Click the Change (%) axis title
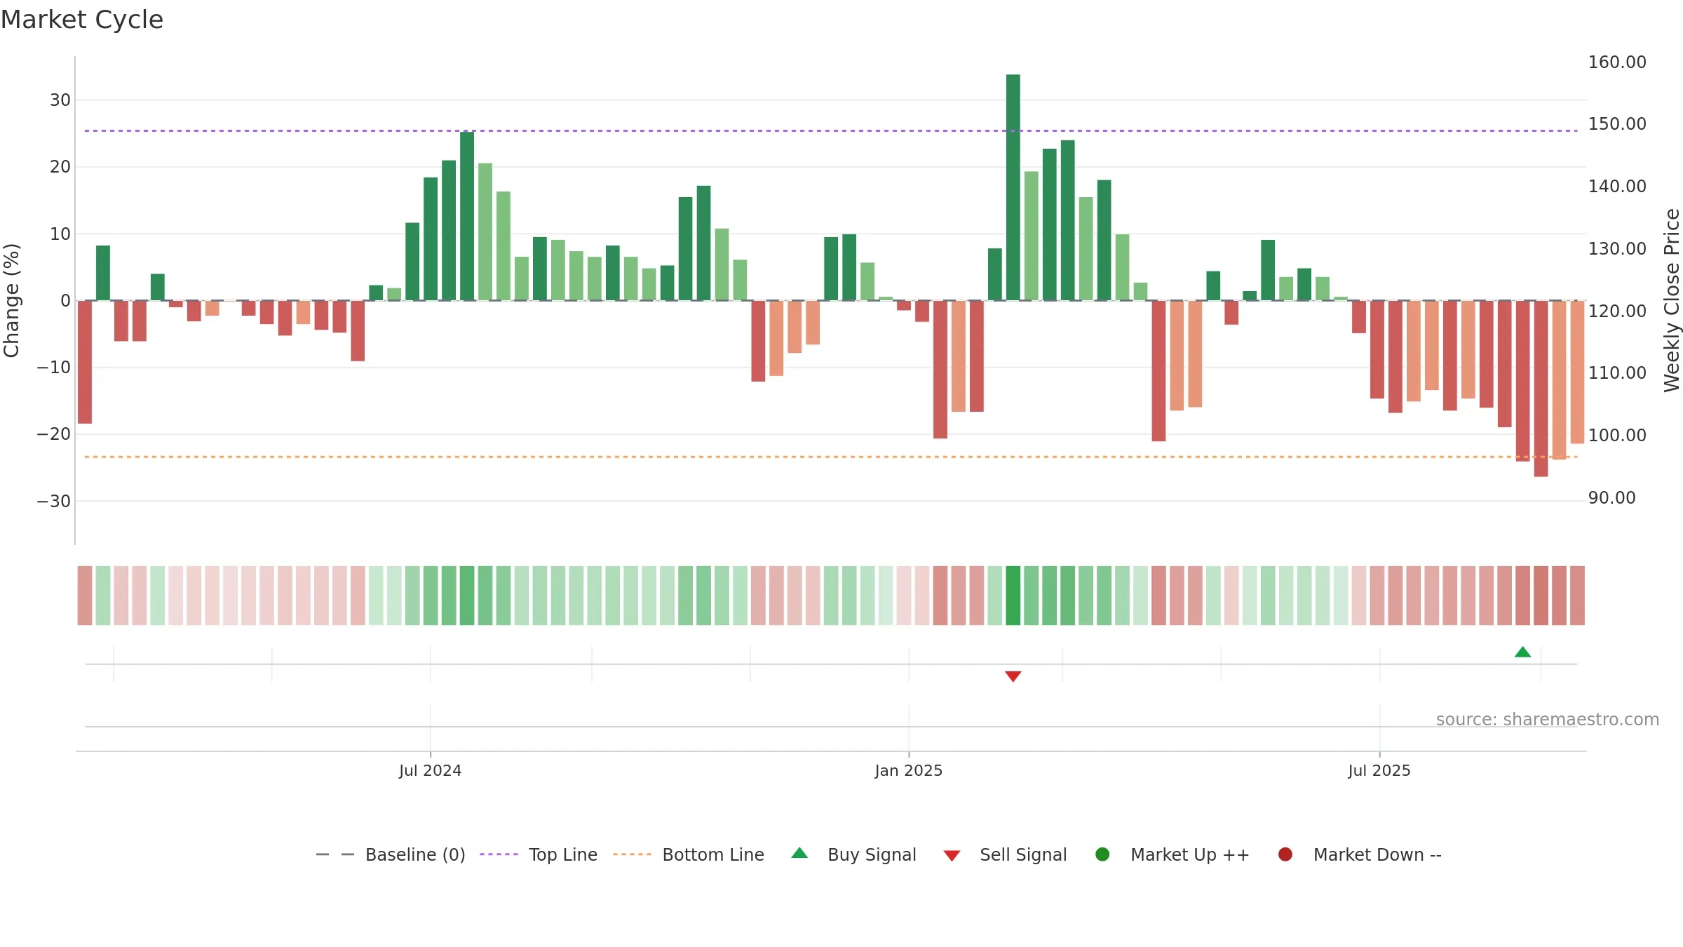This screenshot has width=1683, height=947. [x=11, y=300]
